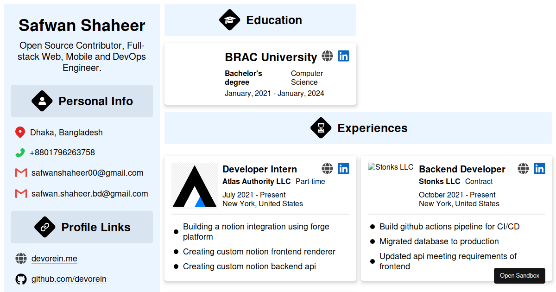Click the Profile Links chain icon
Viewport: 556px width, 292px height.
45,227
